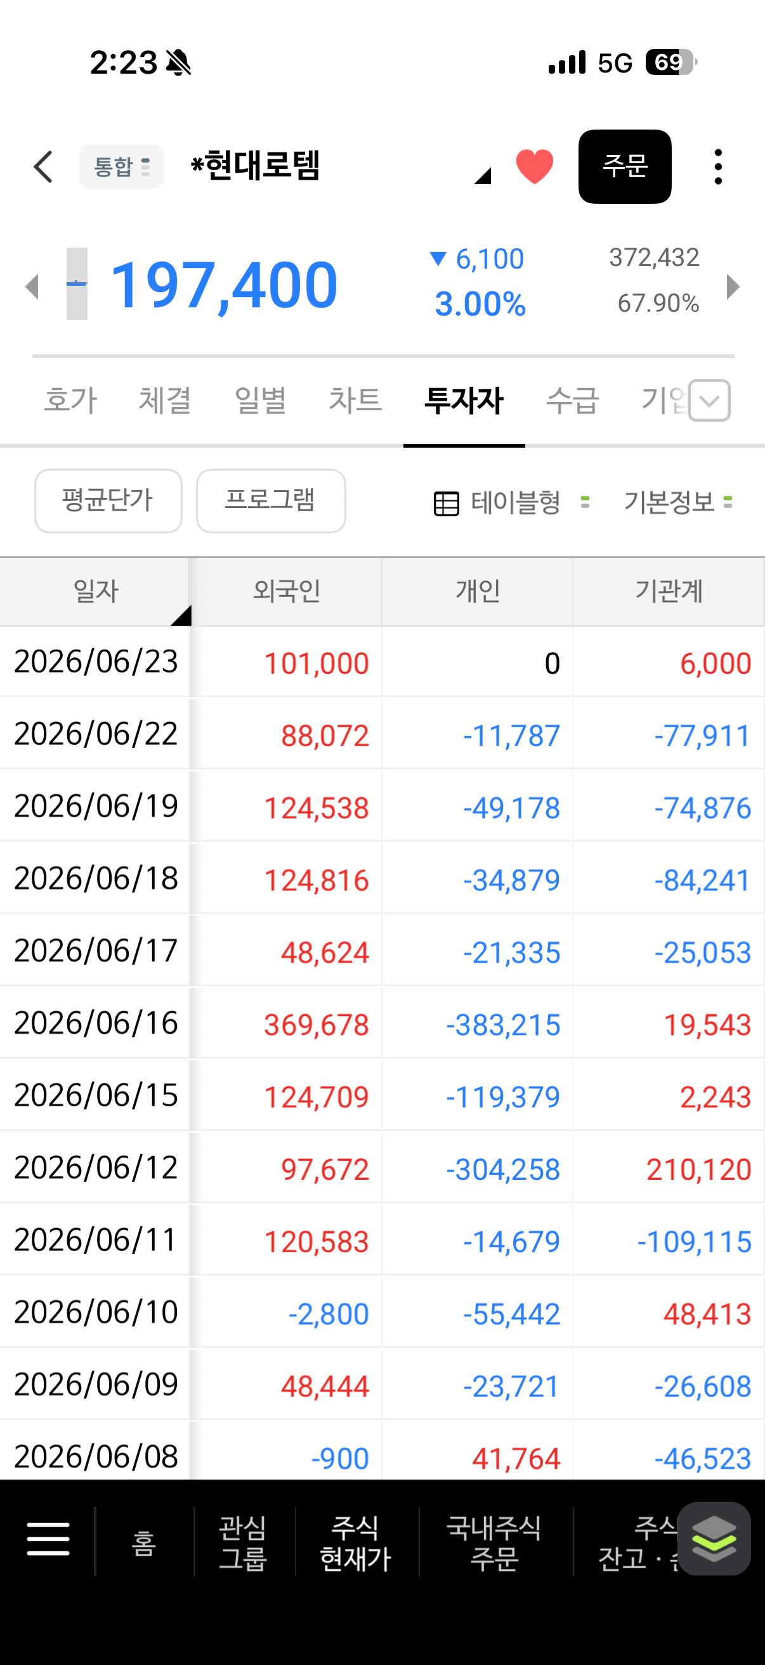Tap the current price 197,400
765x1665 pixels.
click(224, 285)
